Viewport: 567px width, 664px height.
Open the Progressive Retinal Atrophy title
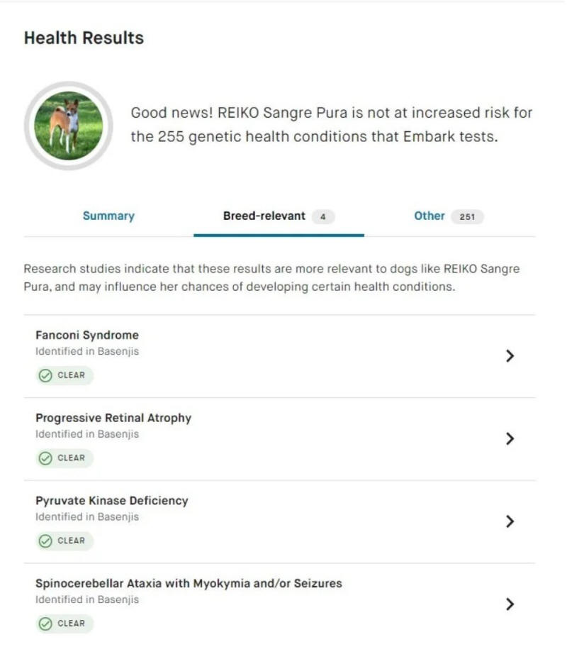113,418
